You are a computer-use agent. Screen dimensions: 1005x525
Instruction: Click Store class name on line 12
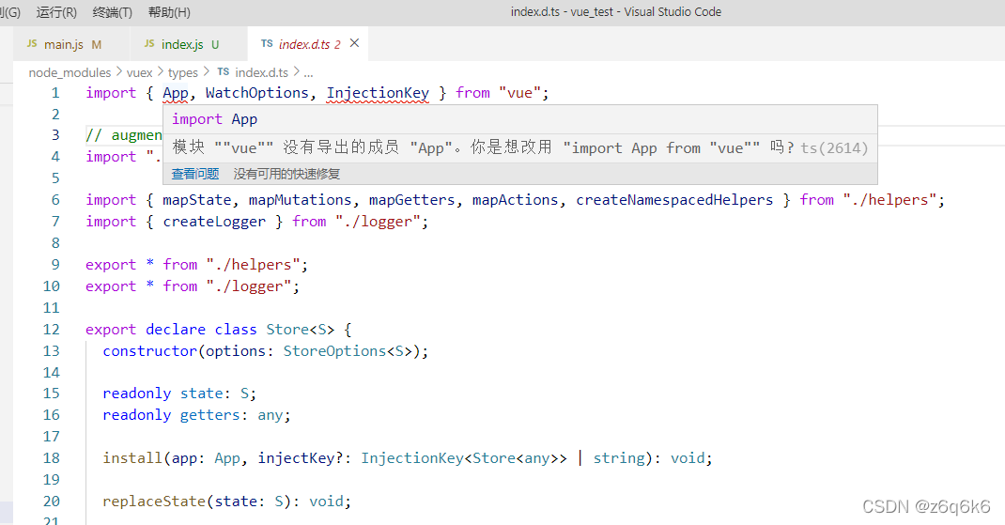pyautogui.click(x=287, y=330)
